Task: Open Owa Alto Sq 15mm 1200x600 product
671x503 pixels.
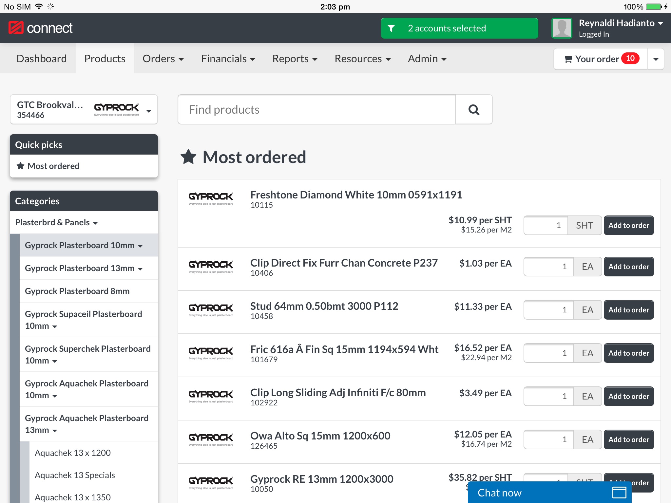Action: click(320, 436)
